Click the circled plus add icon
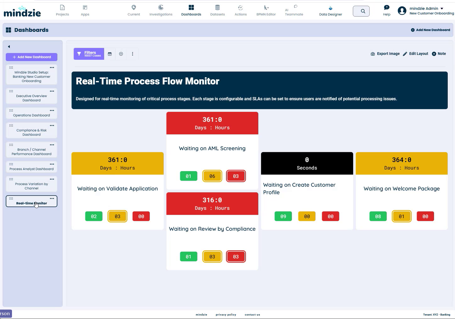Viewport: 455px width, 319px height. tap(121, 54)
